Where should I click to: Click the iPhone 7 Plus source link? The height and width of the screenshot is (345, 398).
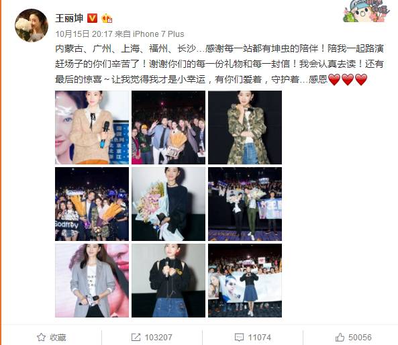point(158,34)
